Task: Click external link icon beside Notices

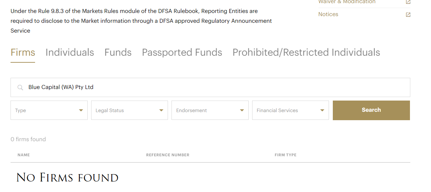Action: point(408,15)
